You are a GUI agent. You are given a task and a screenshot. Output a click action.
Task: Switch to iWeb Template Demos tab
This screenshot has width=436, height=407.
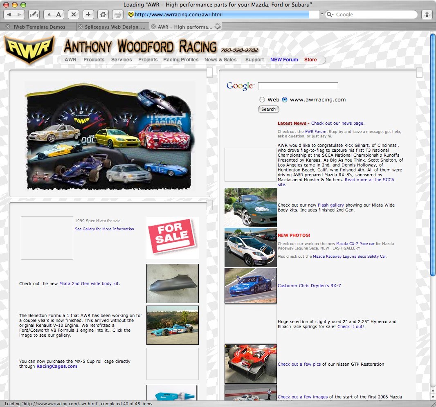[x=39, y=27]
